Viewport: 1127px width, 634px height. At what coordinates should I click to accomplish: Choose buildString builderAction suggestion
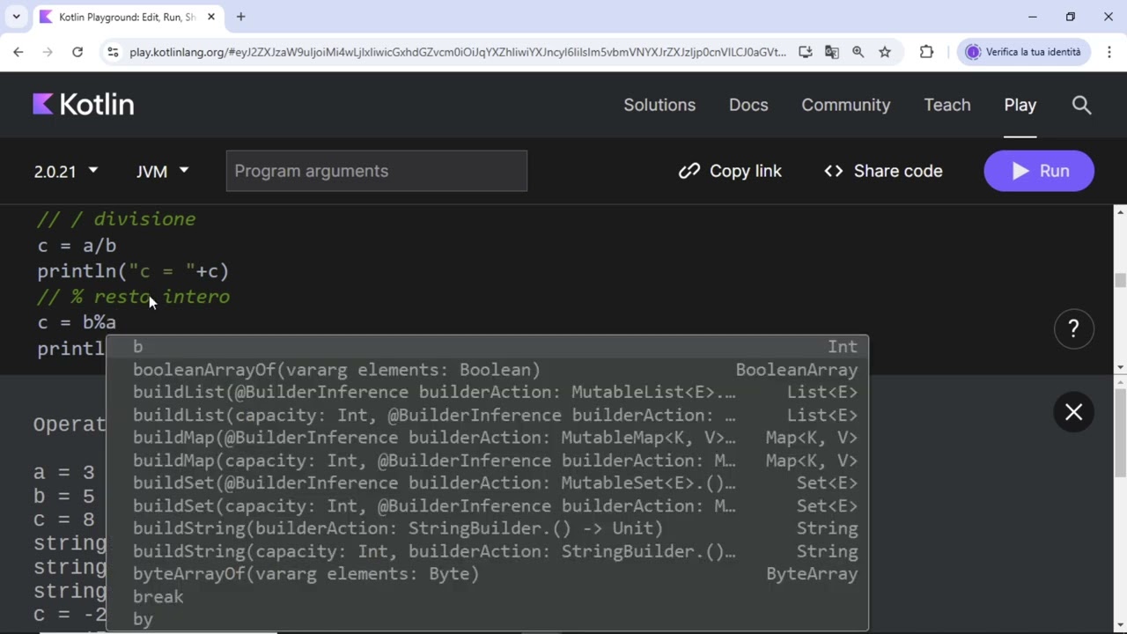tap(488, 528)
